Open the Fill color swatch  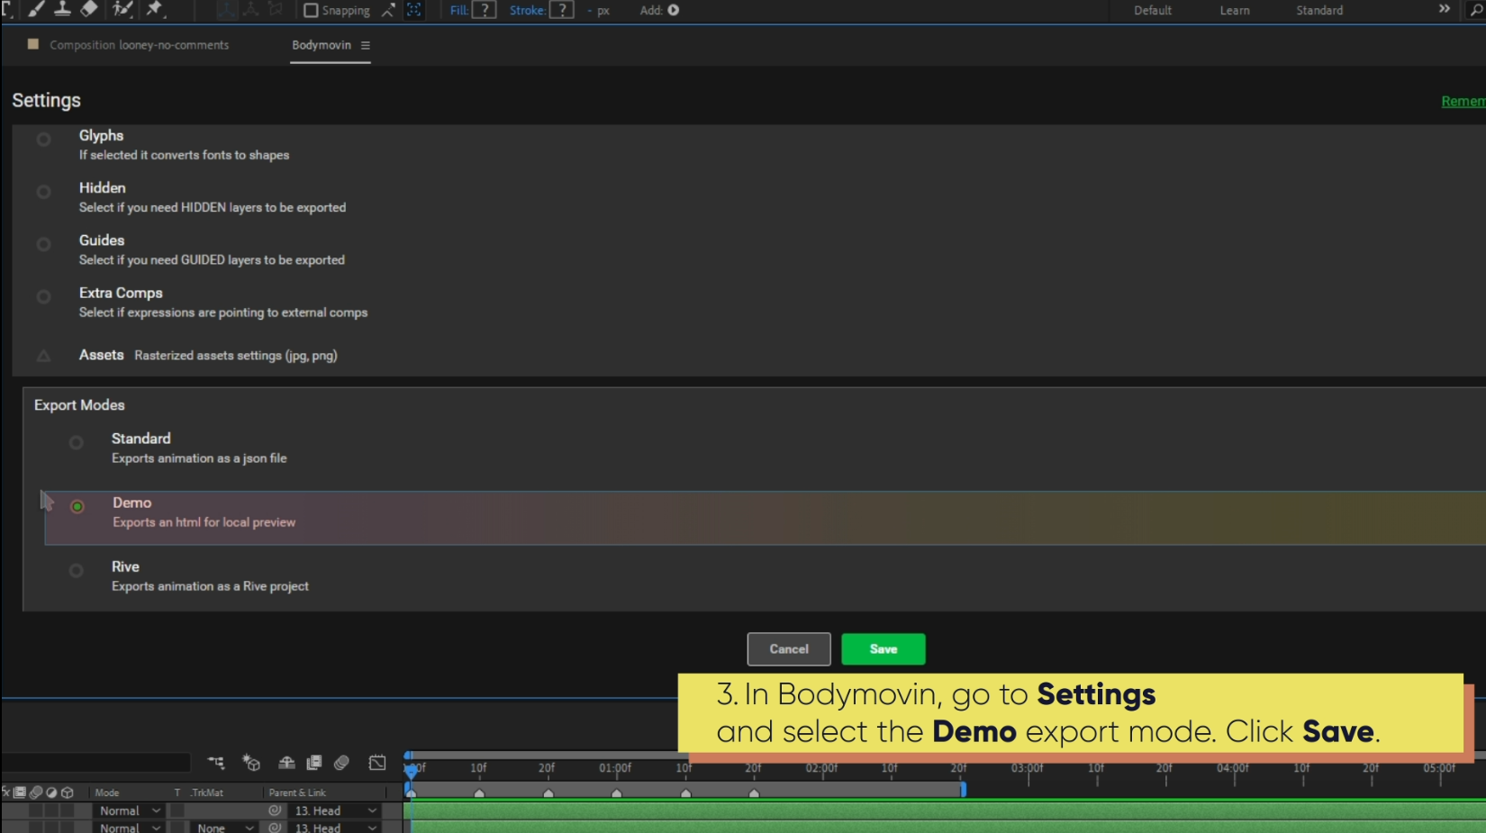click(485, 10)
